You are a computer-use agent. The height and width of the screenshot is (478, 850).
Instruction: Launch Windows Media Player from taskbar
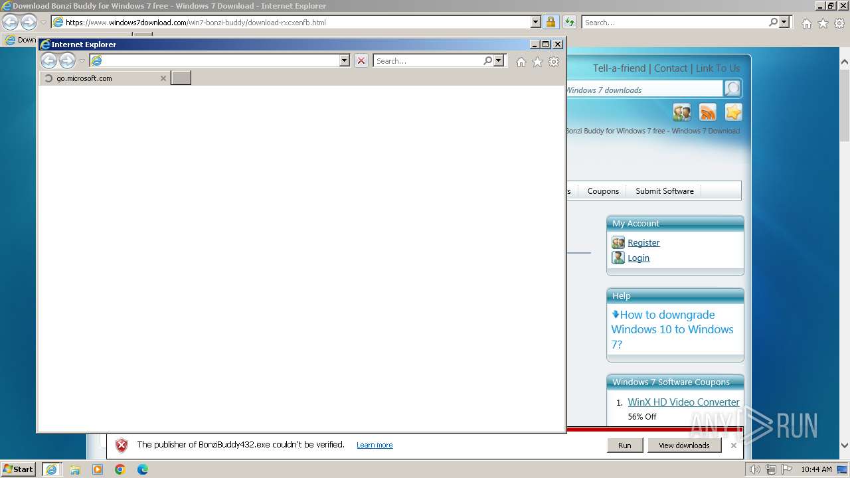pyautogui.click(x=98, y=469)
